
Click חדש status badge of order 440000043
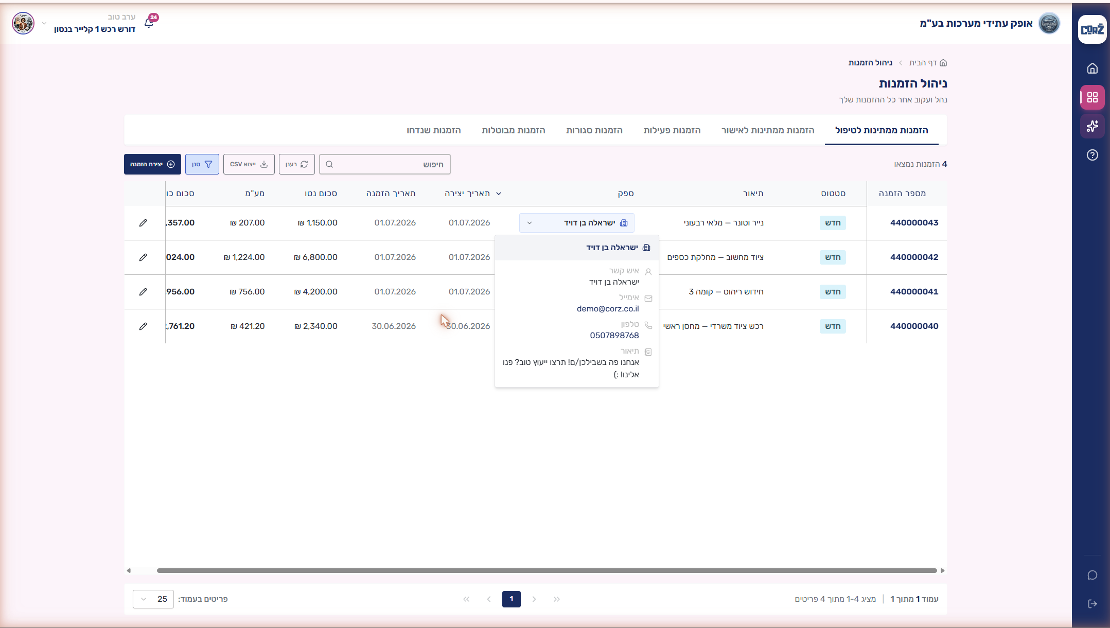(x=833, y=223)
